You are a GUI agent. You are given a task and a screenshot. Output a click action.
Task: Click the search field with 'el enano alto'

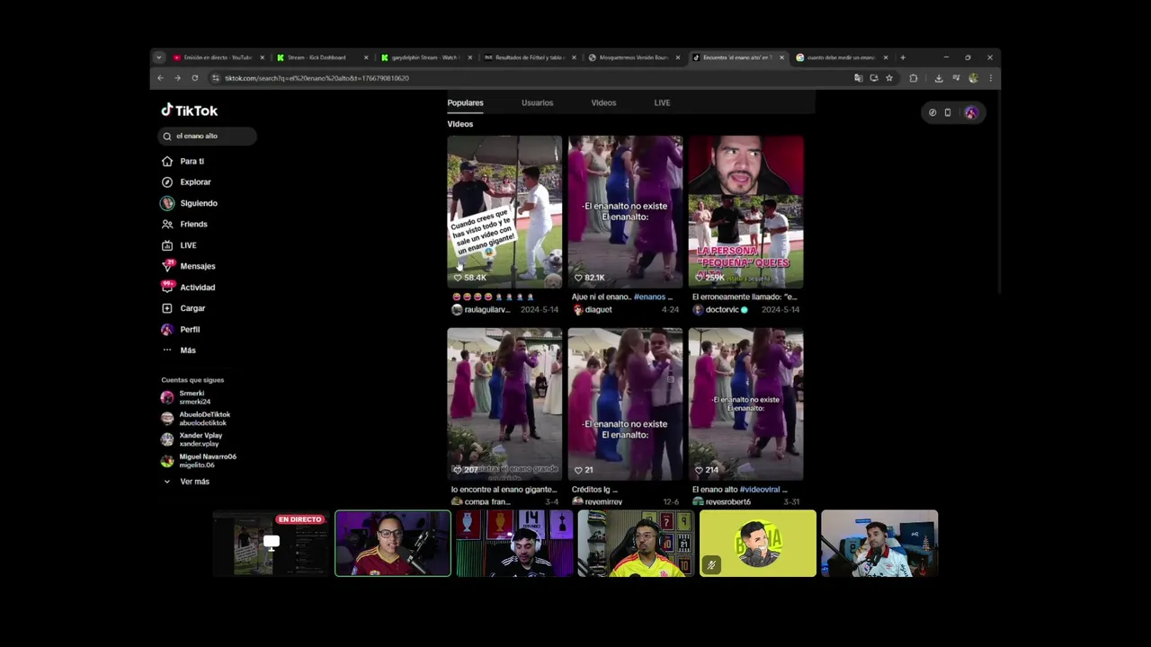click(208, 136)
